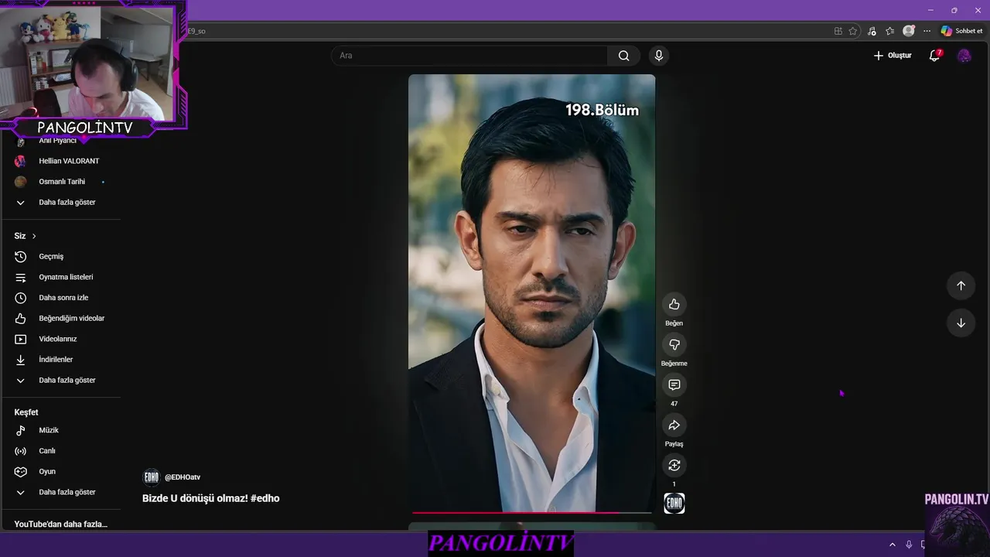
Task: Click the #edho hashtag in the title
Action: tap(265, 498)
